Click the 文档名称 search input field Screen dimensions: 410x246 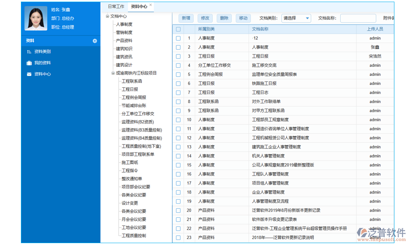pyautogui.click(x=358, y=18)
